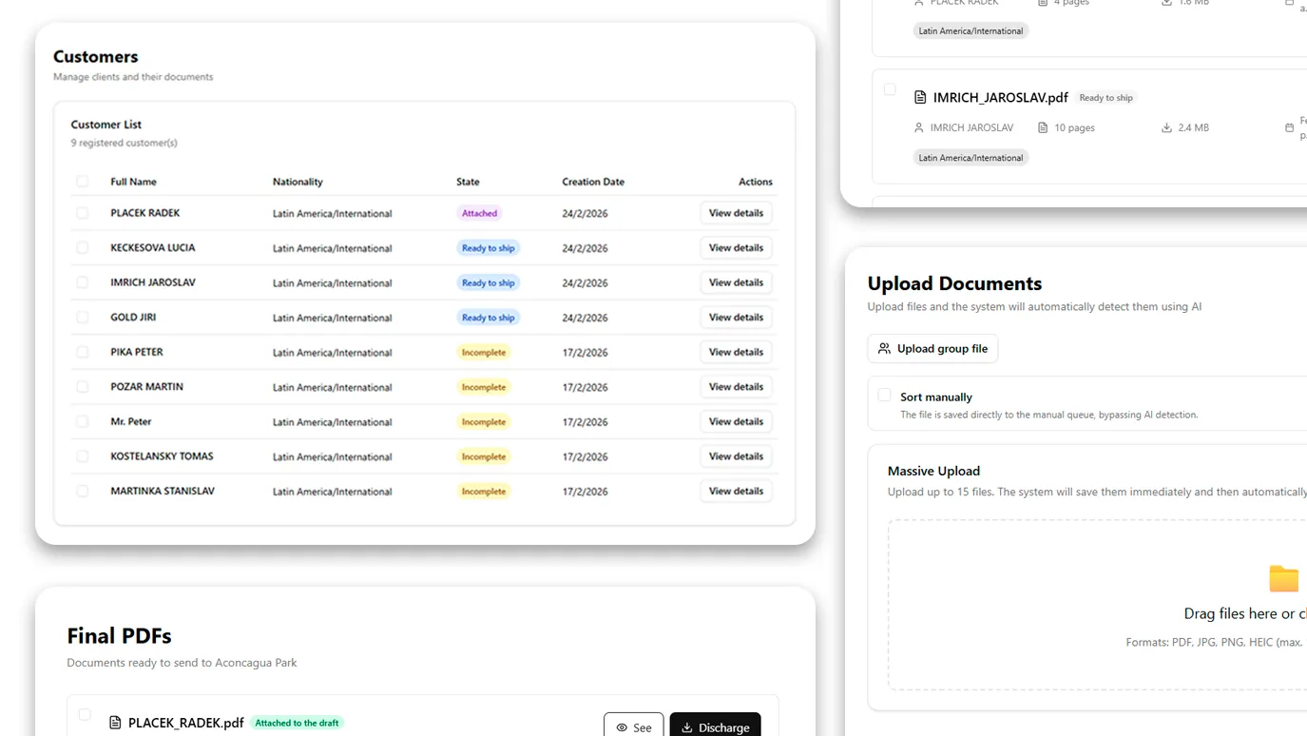
Task: Click the people icon in Upload group file
Action: click(884, 349)
